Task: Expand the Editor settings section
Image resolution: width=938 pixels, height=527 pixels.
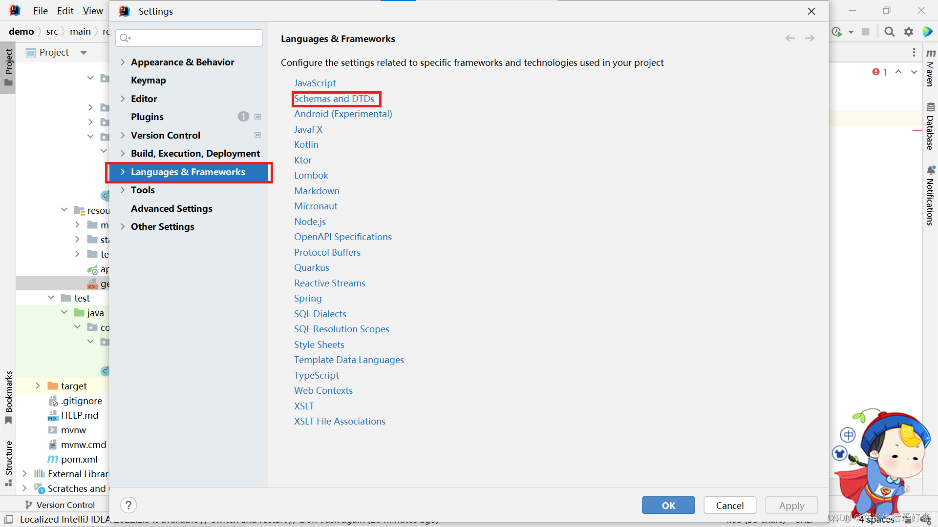Action: (123, 99)
